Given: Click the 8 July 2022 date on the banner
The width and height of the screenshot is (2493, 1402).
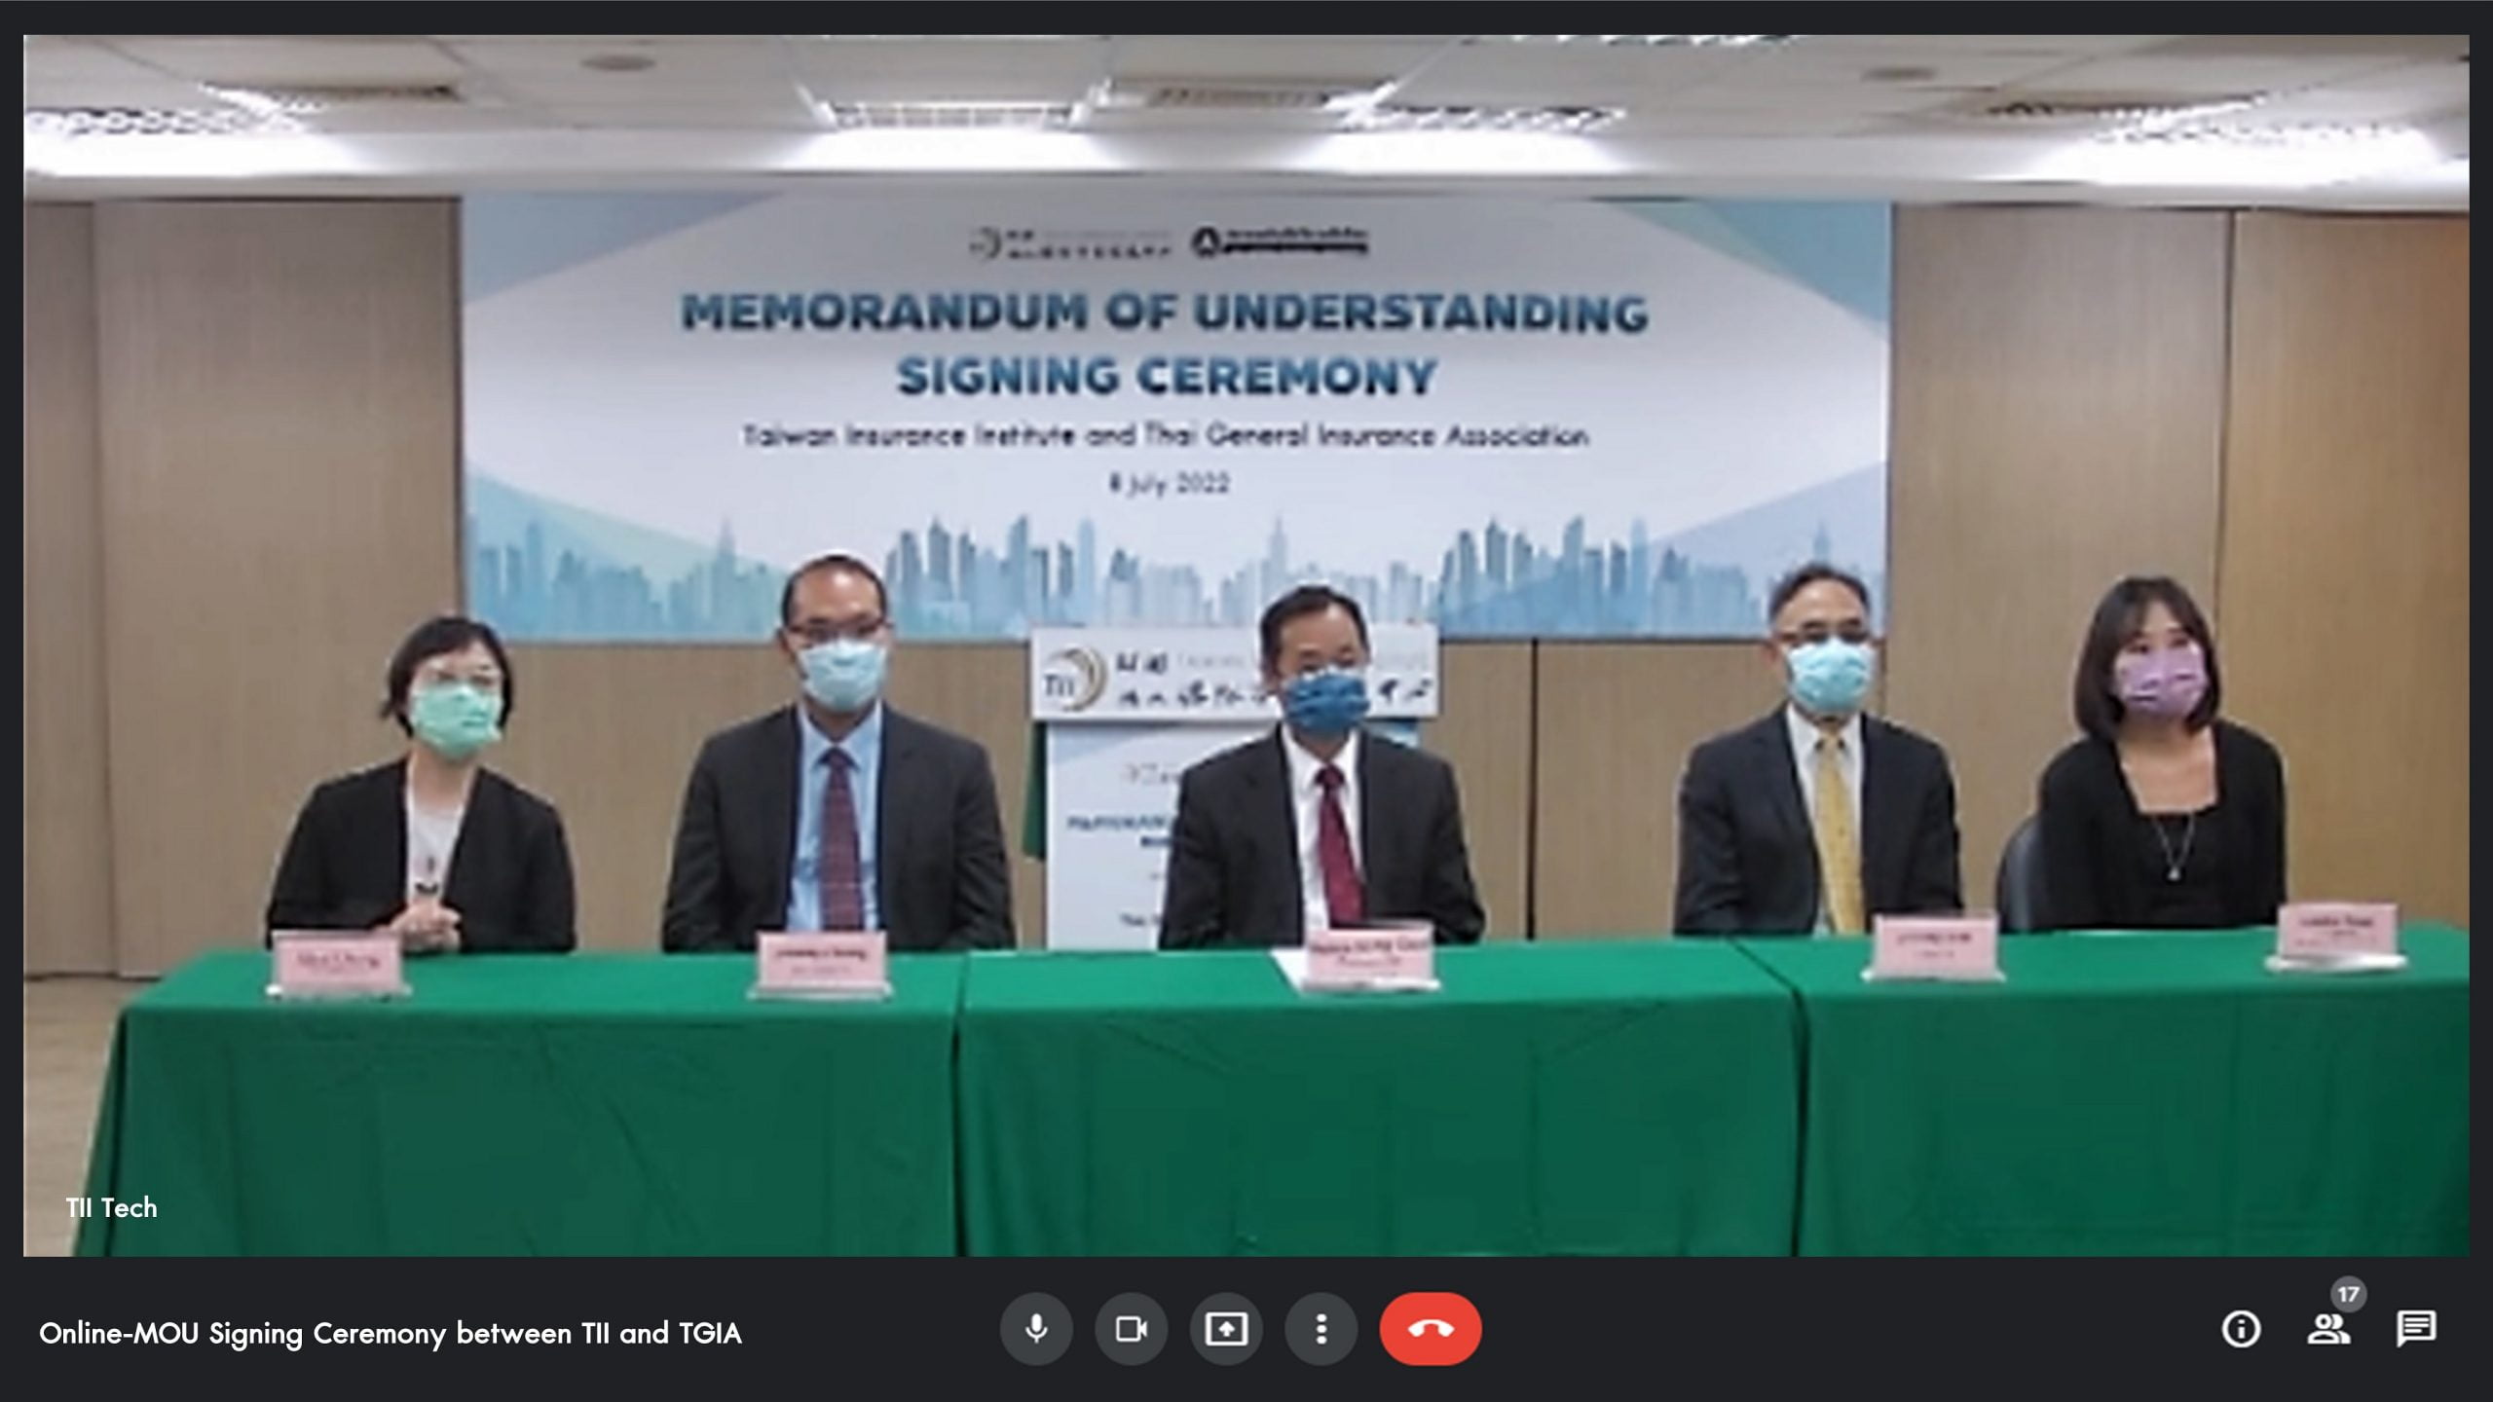Looking at the screenshot, I should 1169,484.
